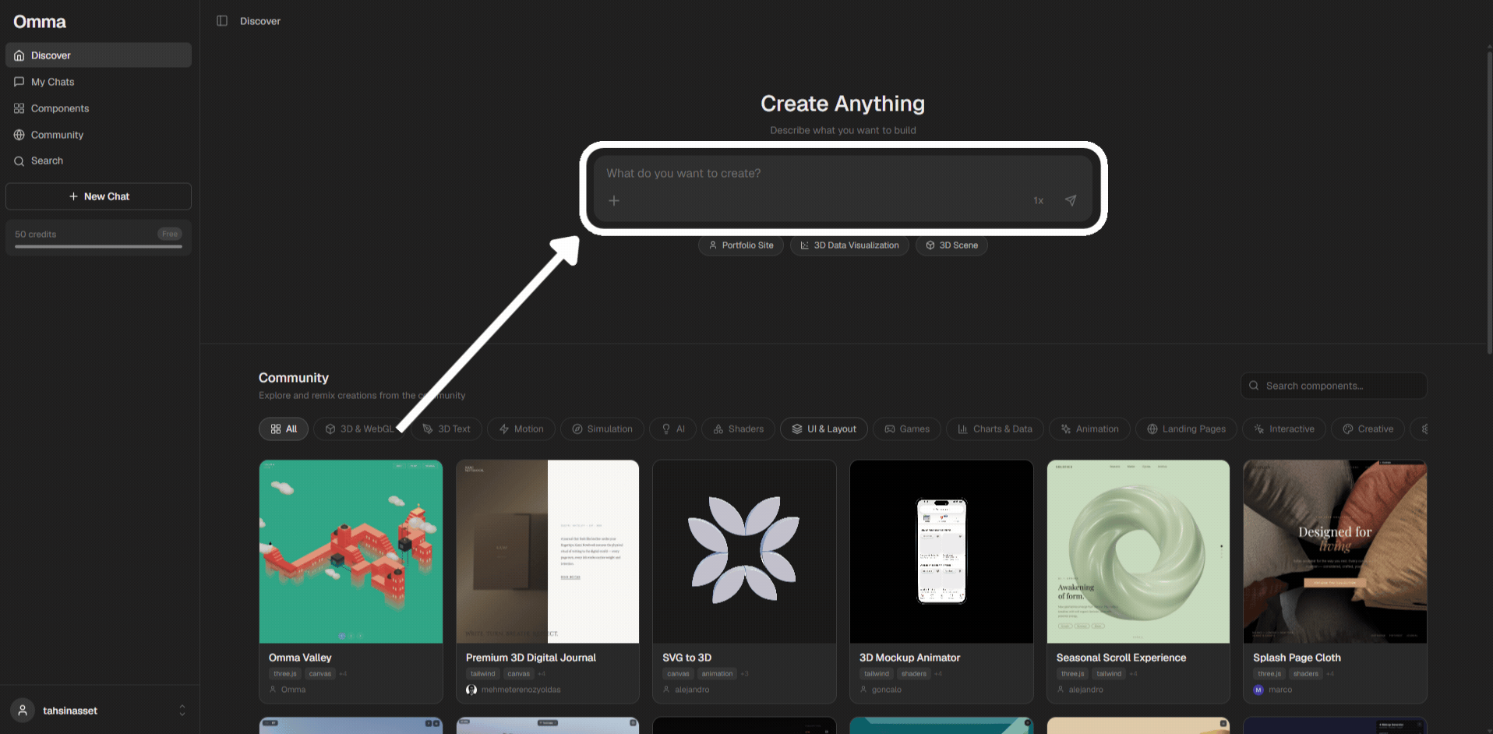
Task: Click the mehmeterenozyoldas author avatar
Action: pyautogui.click(x=471, y=690)
